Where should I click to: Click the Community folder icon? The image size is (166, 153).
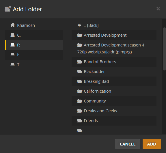pos(80,101)
